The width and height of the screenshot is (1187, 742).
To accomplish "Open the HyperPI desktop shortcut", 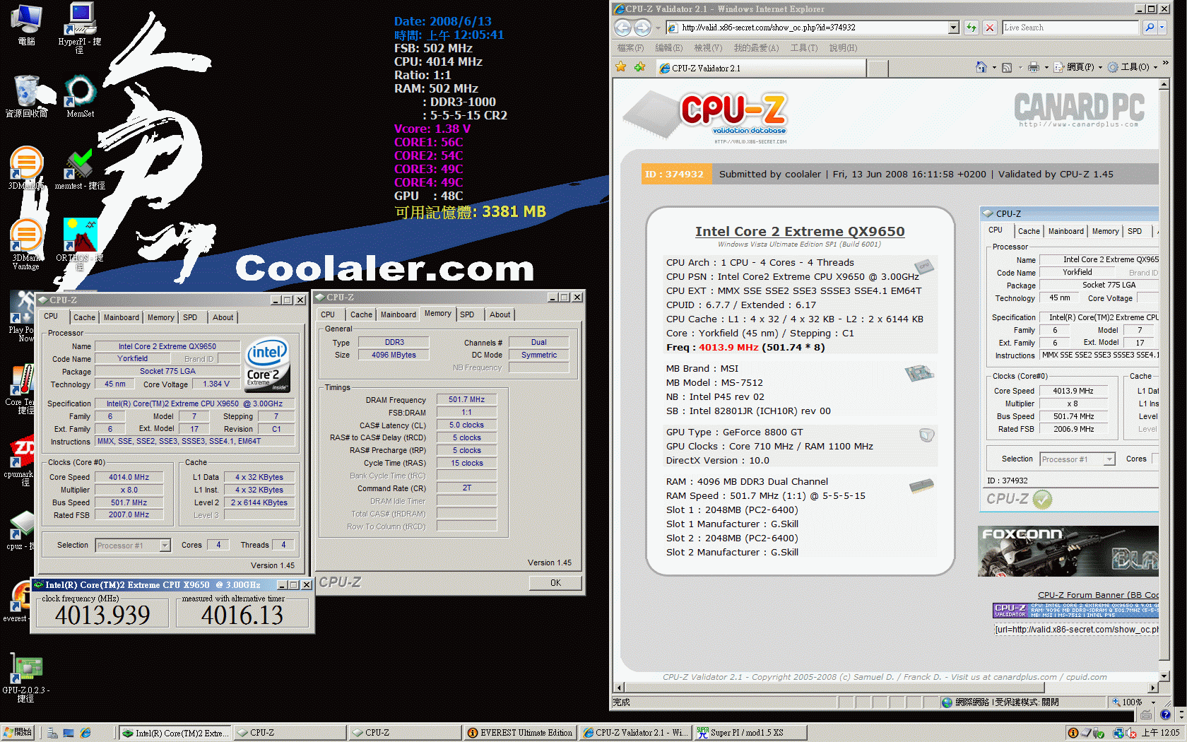I will [79, 28].
